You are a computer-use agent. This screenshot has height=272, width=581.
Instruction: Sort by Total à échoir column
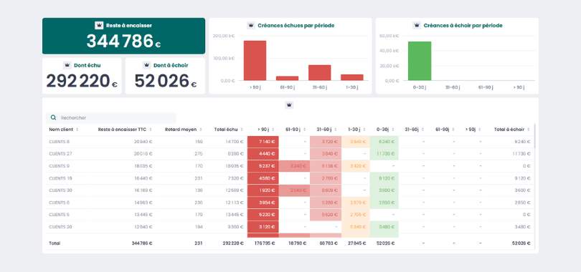512,130
